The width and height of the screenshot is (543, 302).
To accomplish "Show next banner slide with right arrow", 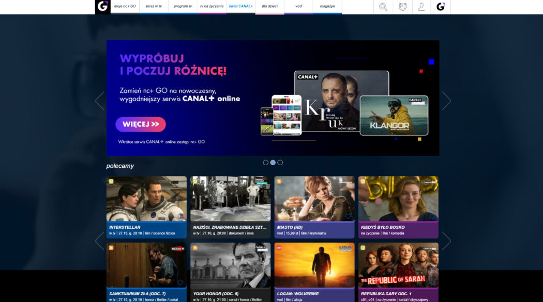I will 446,101.
